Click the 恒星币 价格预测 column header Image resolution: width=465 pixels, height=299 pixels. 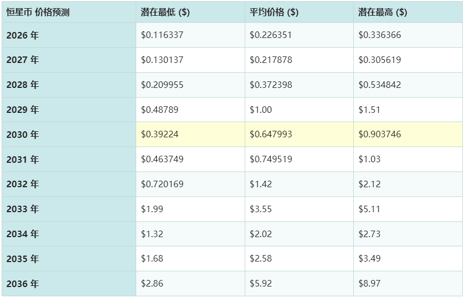[x=38, y=12]
